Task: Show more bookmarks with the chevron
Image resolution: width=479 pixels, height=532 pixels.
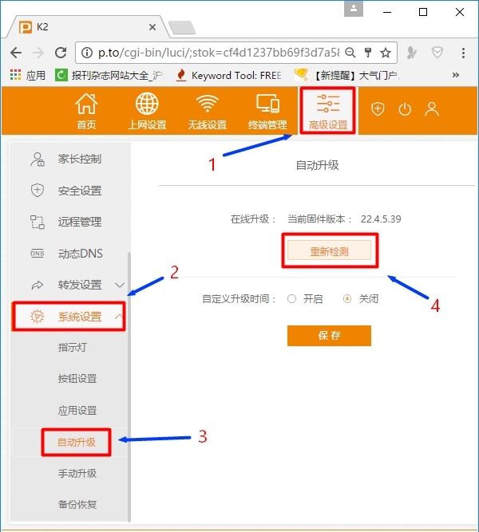Action: [456, 75]
